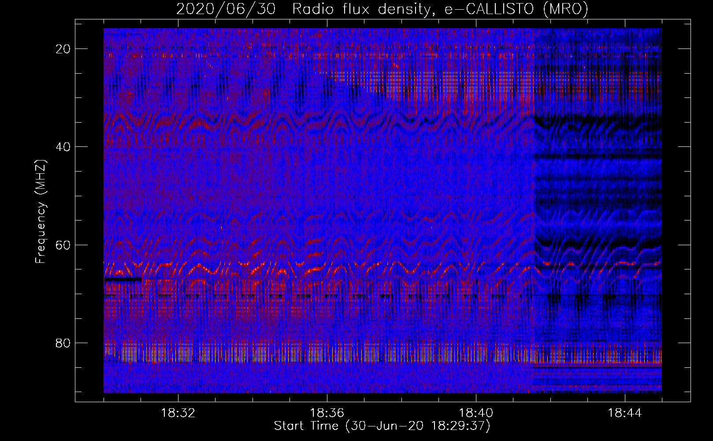
Task: Click the 20 tick label on the frequency axis
Action: [x=63, y=49]
